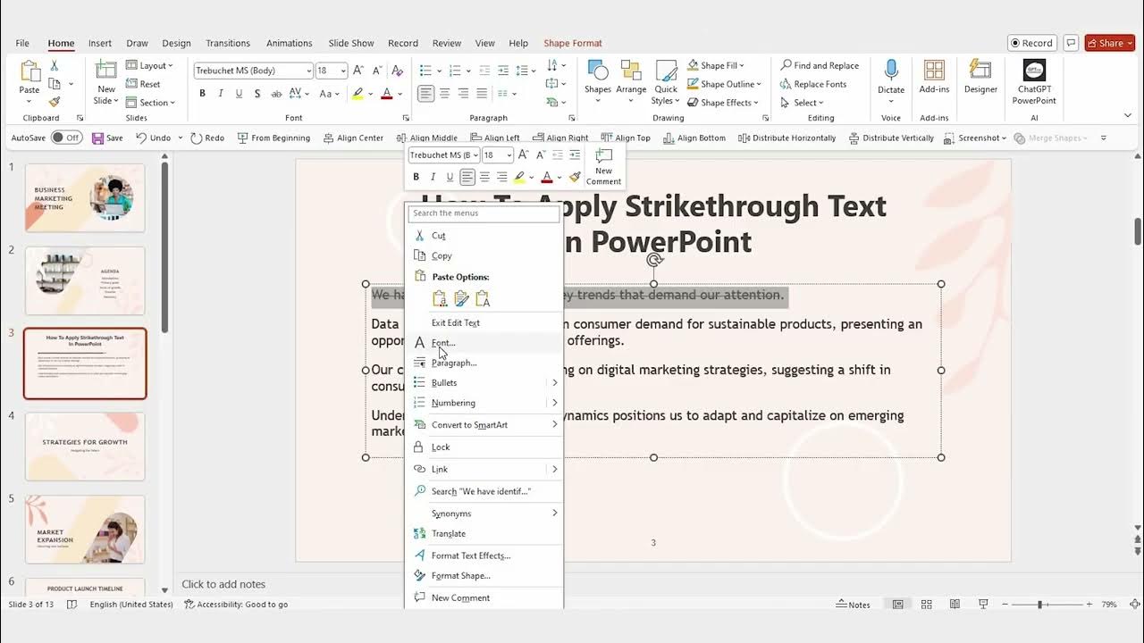Click Increase Font Size in ribbon

click(358, 71)
